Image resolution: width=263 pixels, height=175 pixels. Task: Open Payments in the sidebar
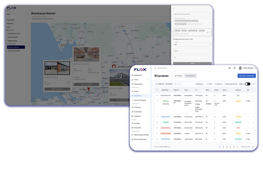click(136, 128)
